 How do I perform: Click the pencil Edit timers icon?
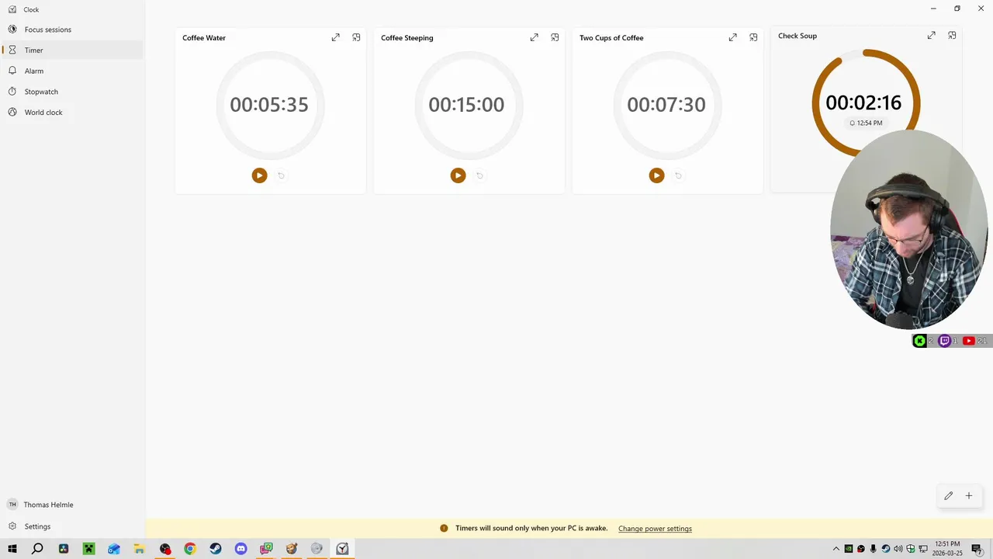point(948,495)
